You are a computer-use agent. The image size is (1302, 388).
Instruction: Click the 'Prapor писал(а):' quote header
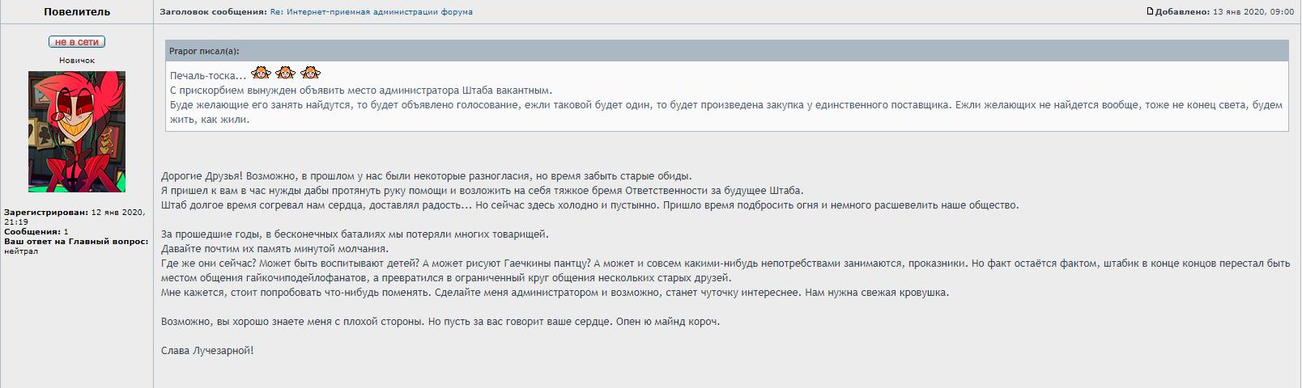click(x=204, y=51)
